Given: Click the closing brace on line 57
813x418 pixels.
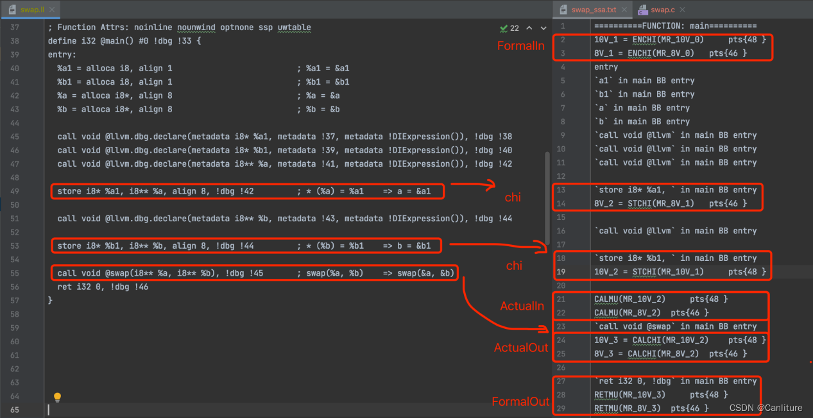Looking at the screenshot, I should point(50,300).
